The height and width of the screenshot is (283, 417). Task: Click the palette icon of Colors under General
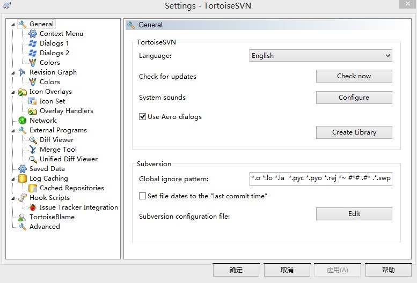click(33, 63)
